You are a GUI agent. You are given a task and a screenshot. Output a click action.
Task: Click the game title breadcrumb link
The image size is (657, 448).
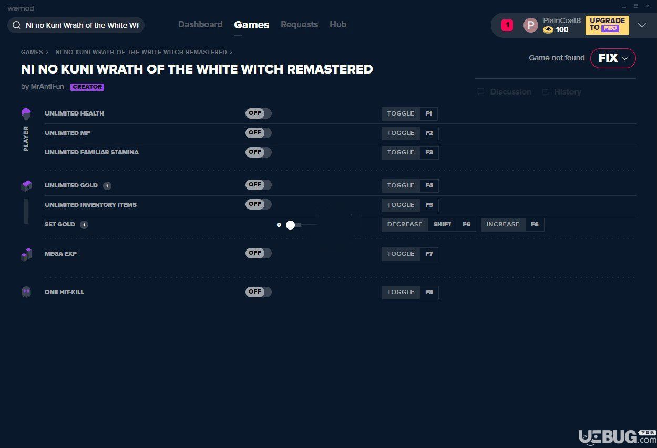click(x=141, y=53)
